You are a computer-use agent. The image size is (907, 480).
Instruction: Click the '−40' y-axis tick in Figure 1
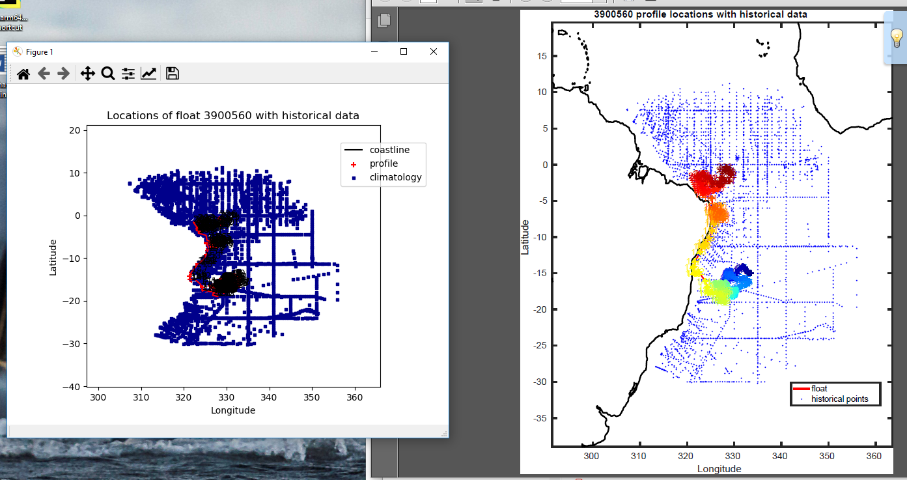[70, 387]
